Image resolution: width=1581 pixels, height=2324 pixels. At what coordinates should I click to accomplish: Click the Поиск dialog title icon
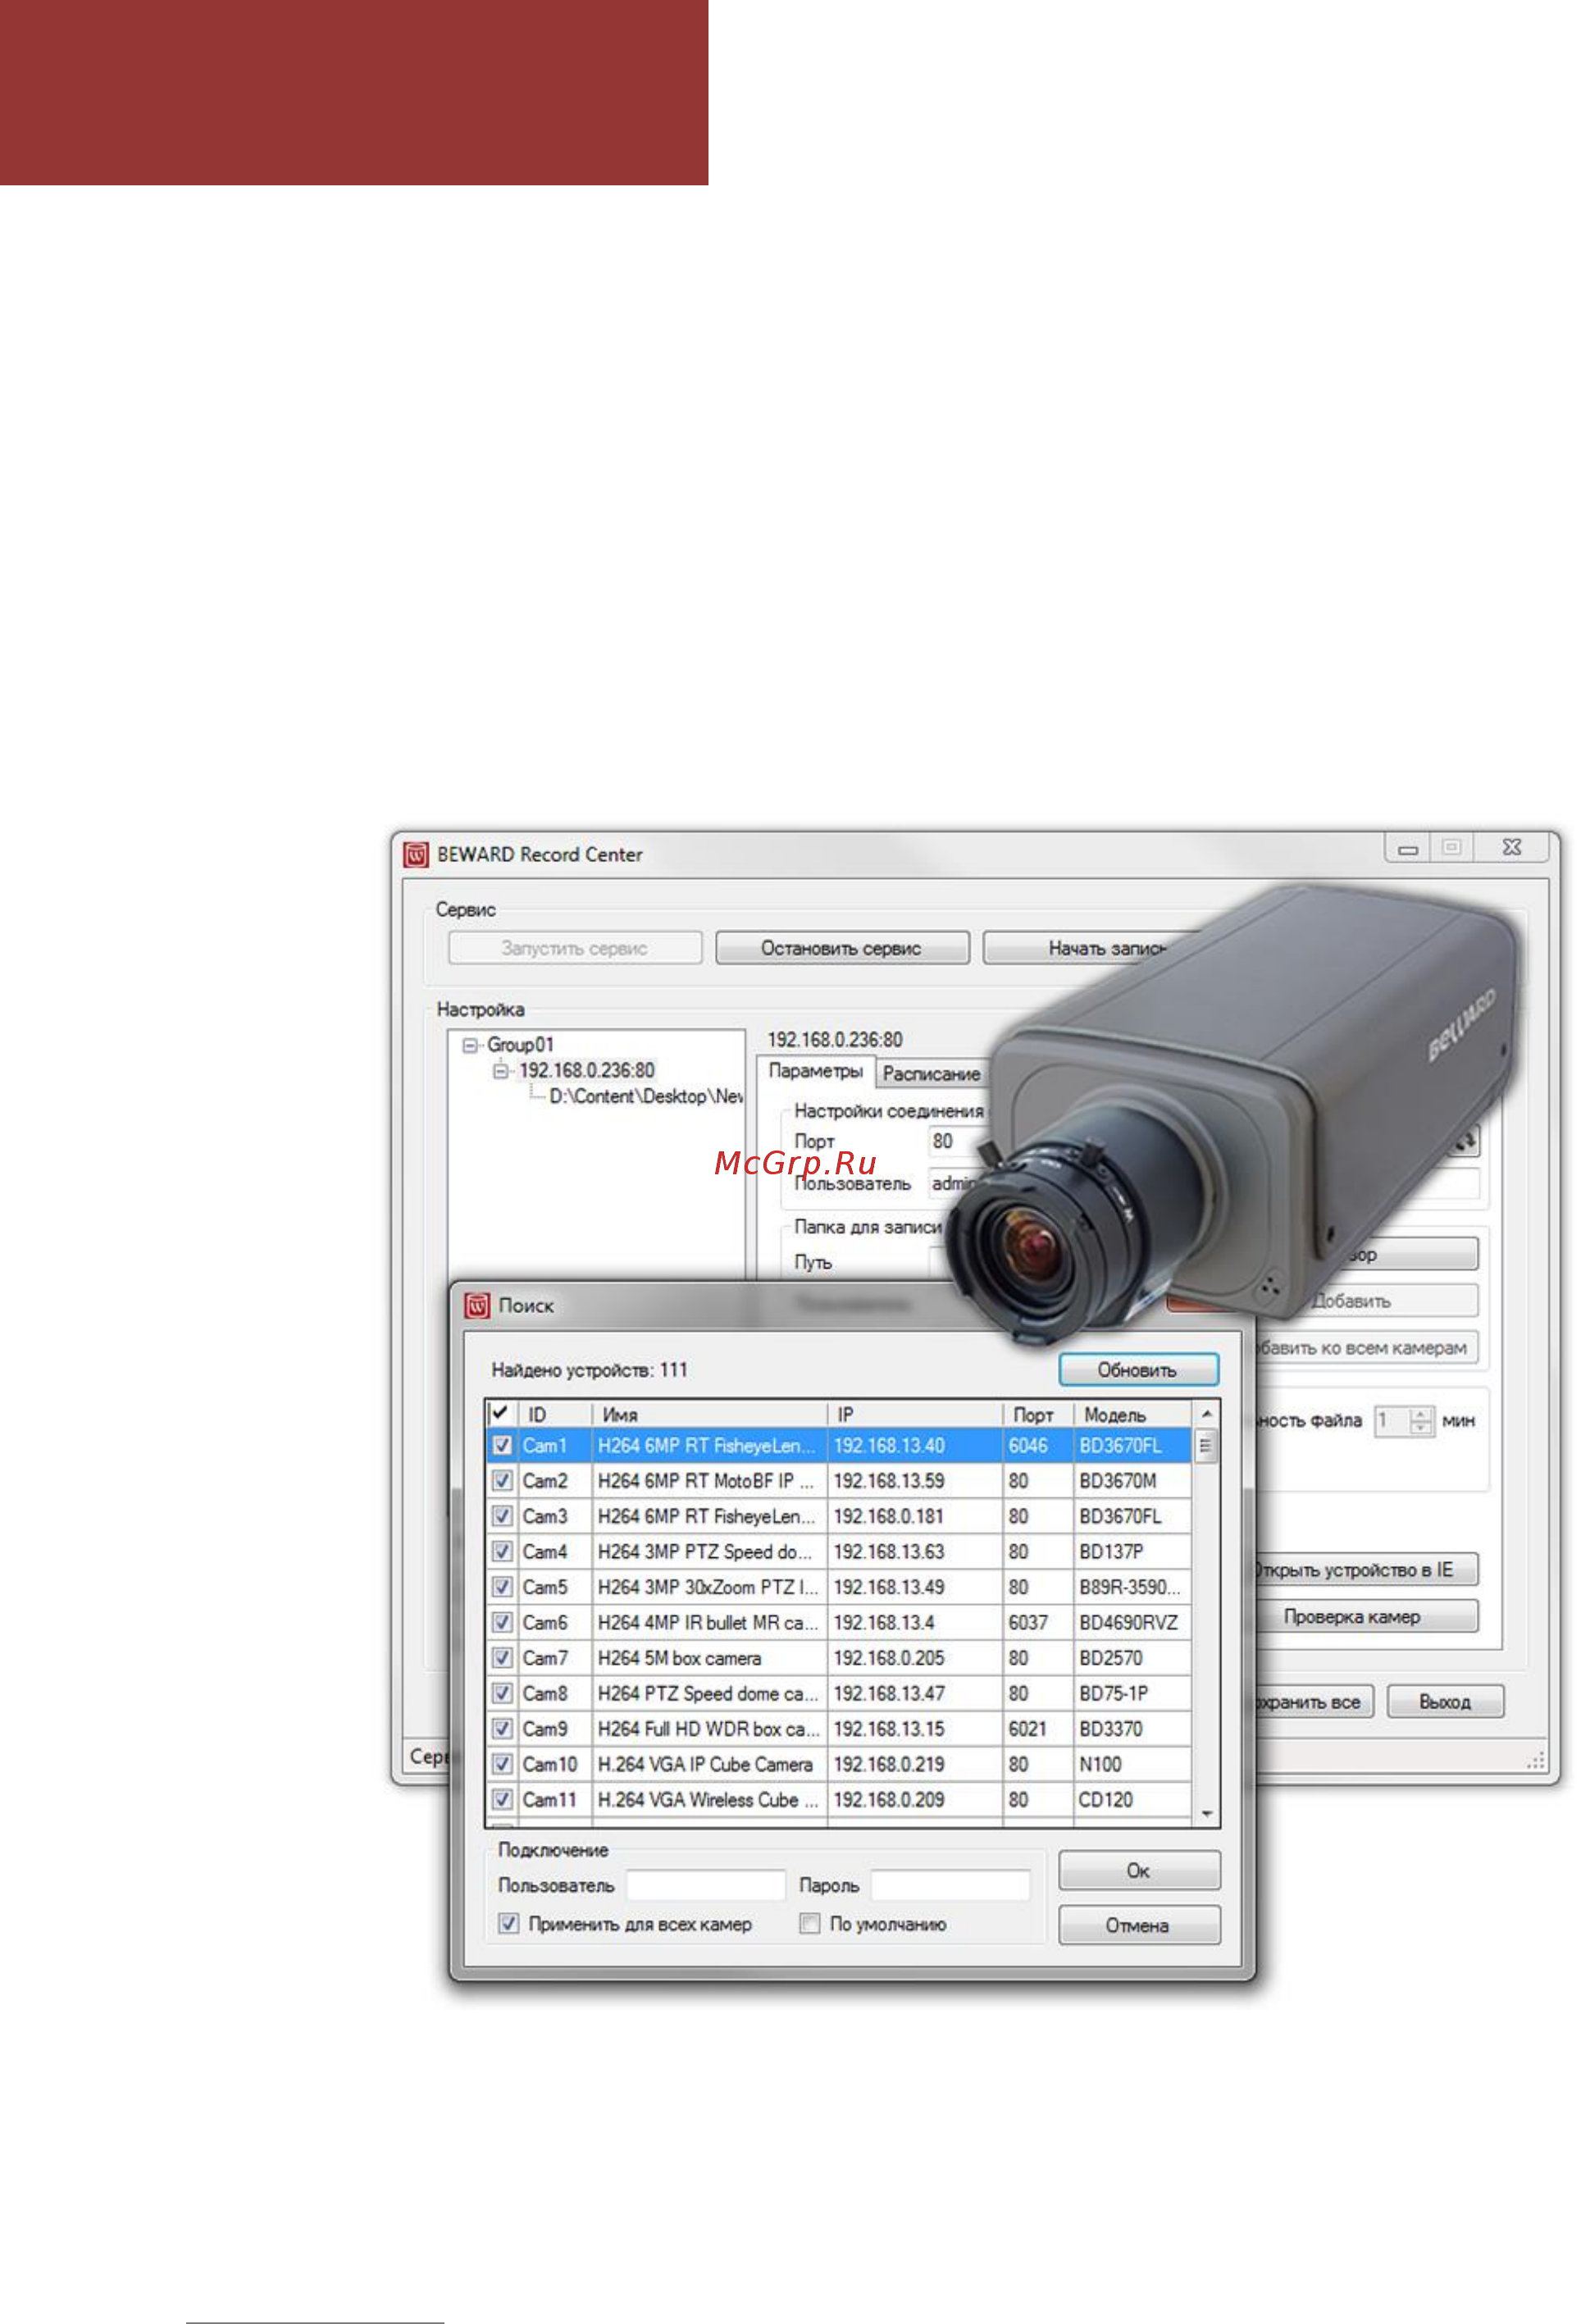click(x=477, y=1305)
